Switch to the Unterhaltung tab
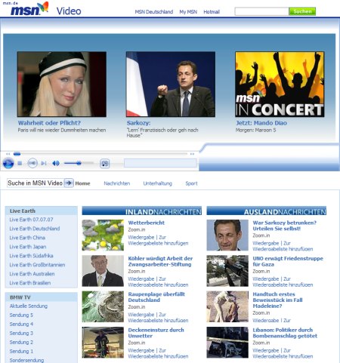The image size is (340, 363). [x=158, y=183]
